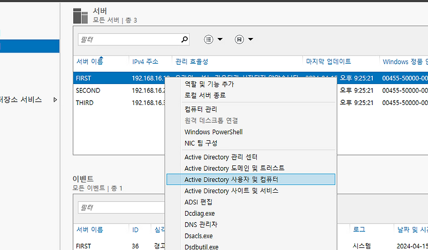The width and height of the screenshot is (428, 250).
Task: Choose 원격 데스크톱 연결 menu item
Action: [211, 120]
